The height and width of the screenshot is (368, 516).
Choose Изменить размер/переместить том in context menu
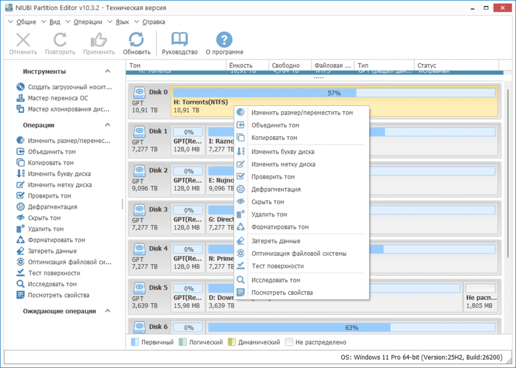301,113
